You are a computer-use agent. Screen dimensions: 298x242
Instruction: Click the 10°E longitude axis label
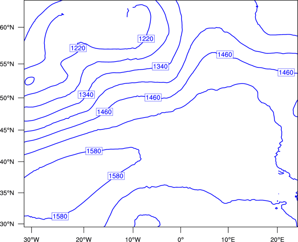click(x=228, y=239)
